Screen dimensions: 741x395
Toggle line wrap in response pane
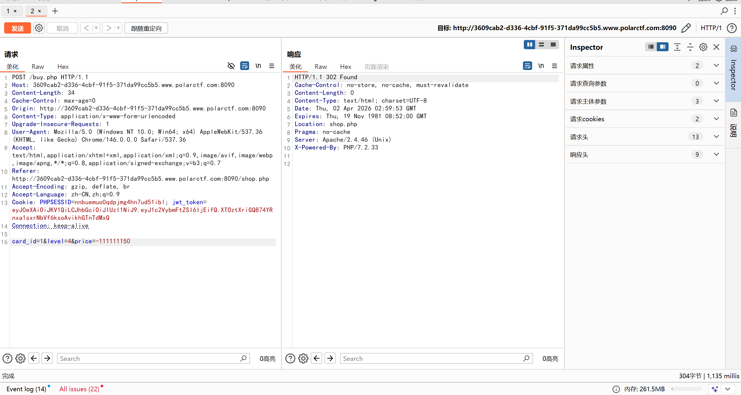click(527, 66)
